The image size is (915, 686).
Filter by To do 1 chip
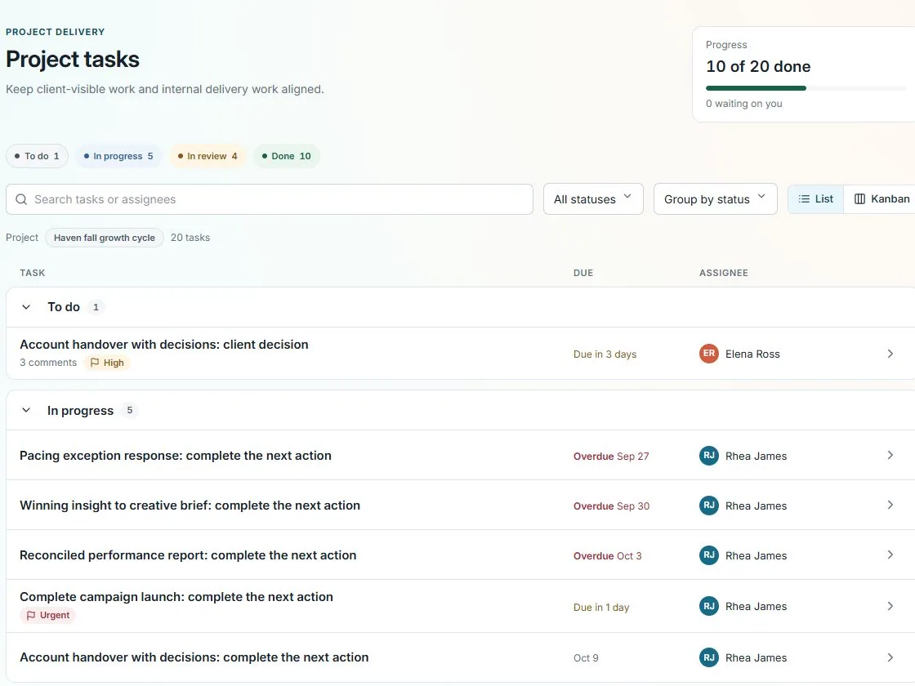click(37, 156)
